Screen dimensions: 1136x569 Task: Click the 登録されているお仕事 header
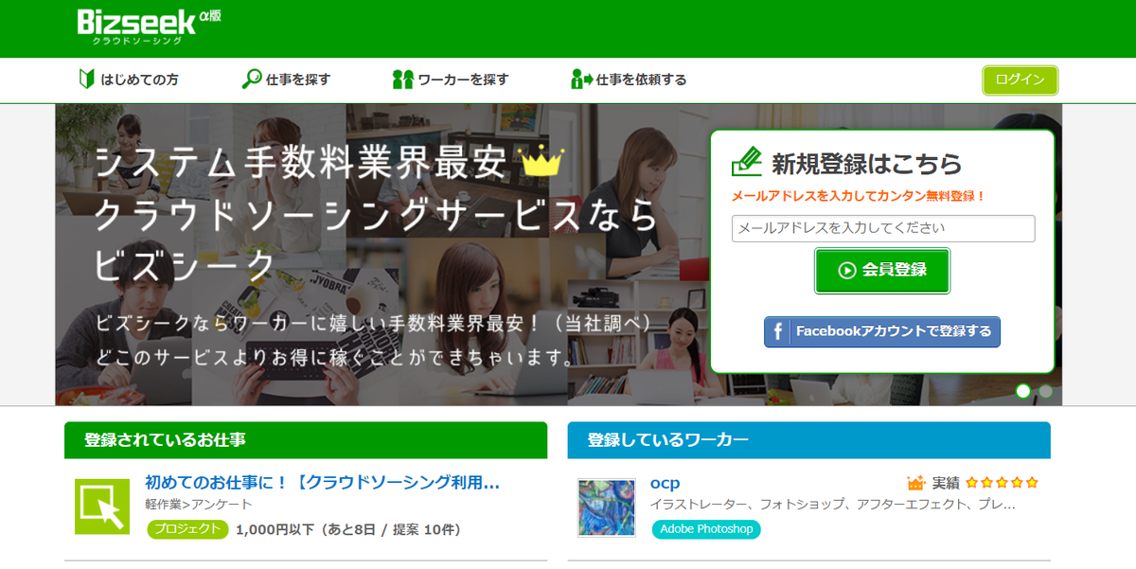click(306, 440)
